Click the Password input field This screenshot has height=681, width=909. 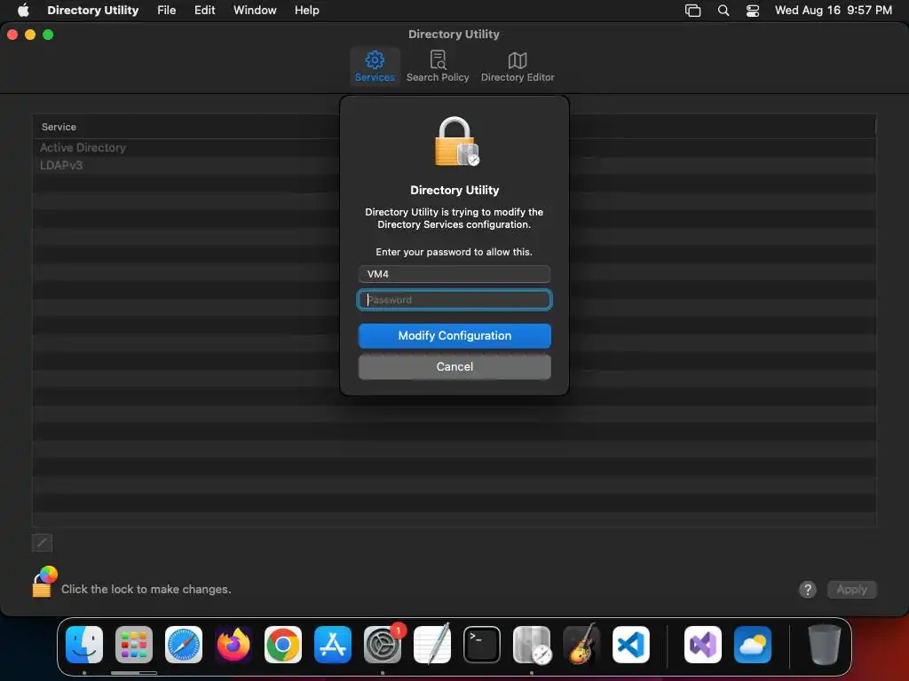coord(454,300)
